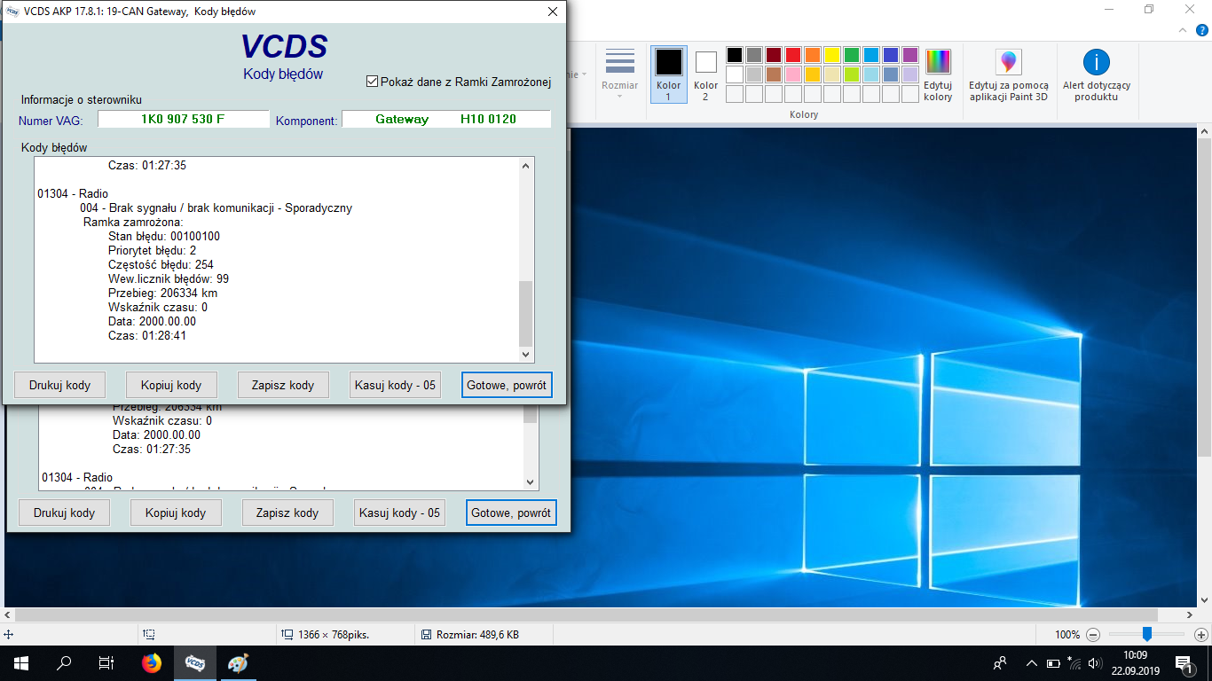Click the Gotowe, powrót button
The width and height of the screenshot is (1212, 681).
coord(507,385)
